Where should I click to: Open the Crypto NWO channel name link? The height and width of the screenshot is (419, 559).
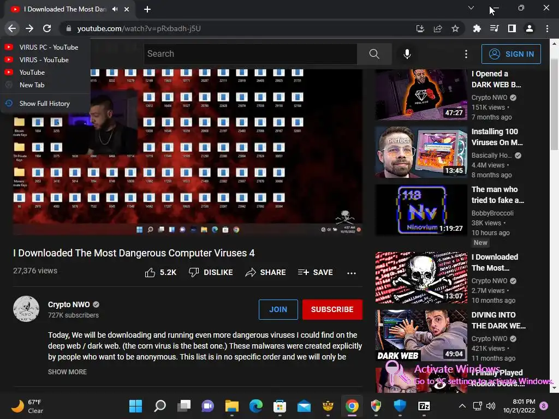pyautogui.click(x=69, y=304)
